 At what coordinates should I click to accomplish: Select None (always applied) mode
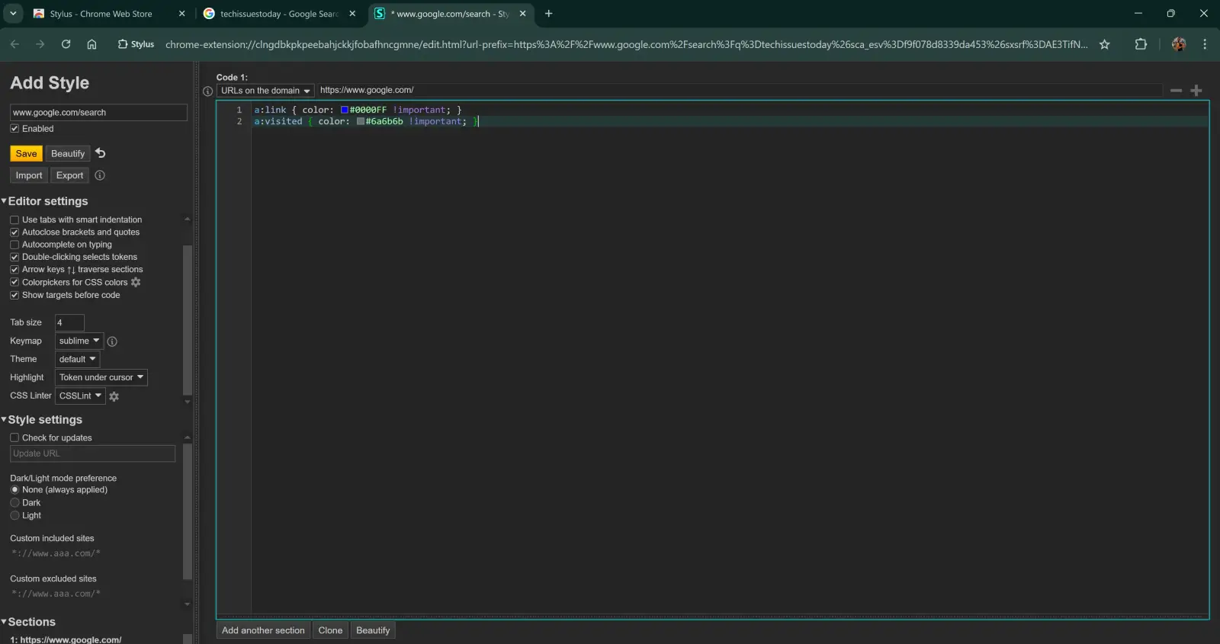(14, 490)
